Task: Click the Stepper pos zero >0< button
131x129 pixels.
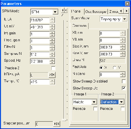Action: 57,124
